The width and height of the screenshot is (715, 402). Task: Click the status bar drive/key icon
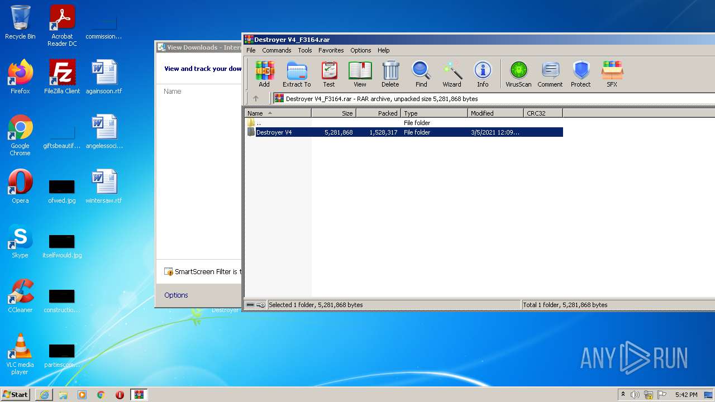point(256,305)
